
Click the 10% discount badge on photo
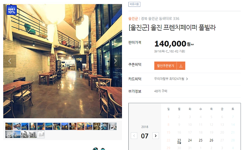click(11, 10)
